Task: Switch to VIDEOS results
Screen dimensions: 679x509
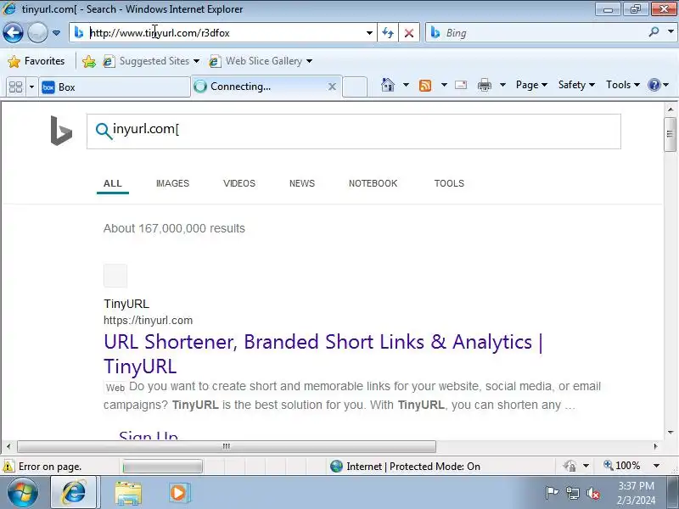Action: tap(239, 183)
